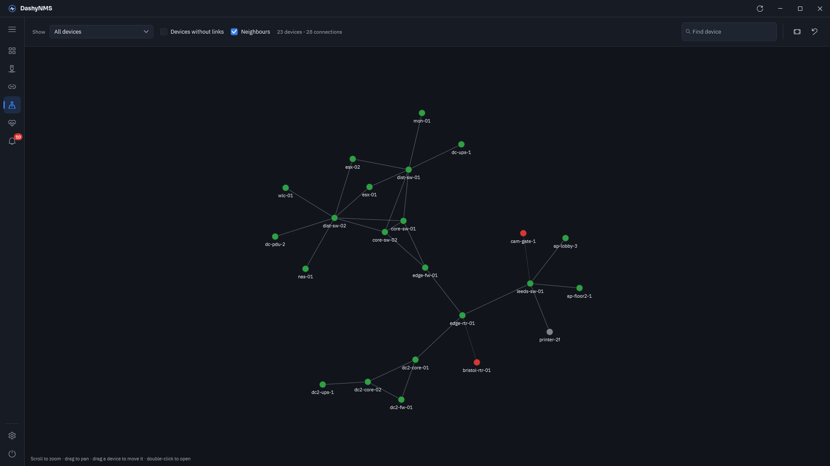Select the edge-fw-01 node

pos(425,268)
